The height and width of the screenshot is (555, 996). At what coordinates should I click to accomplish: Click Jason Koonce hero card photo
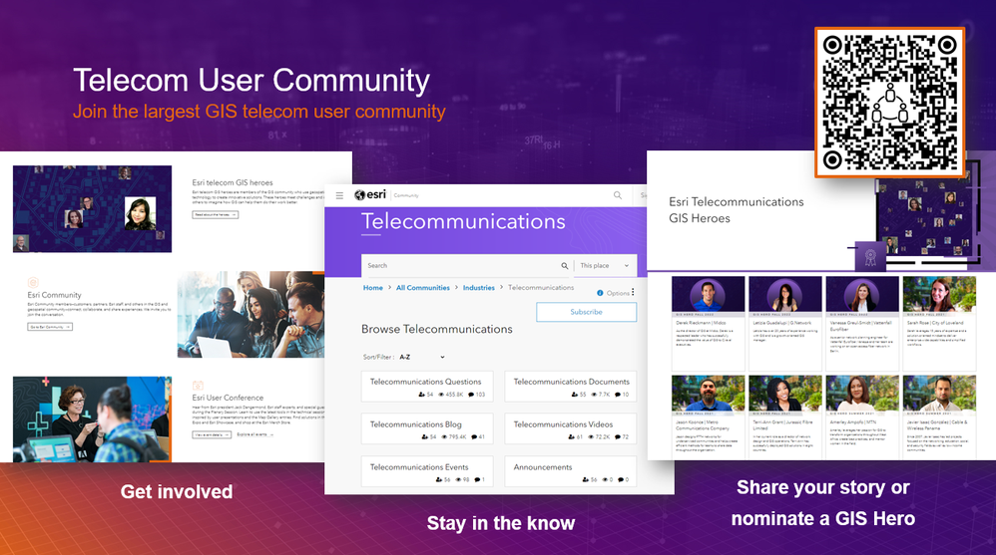708,394
